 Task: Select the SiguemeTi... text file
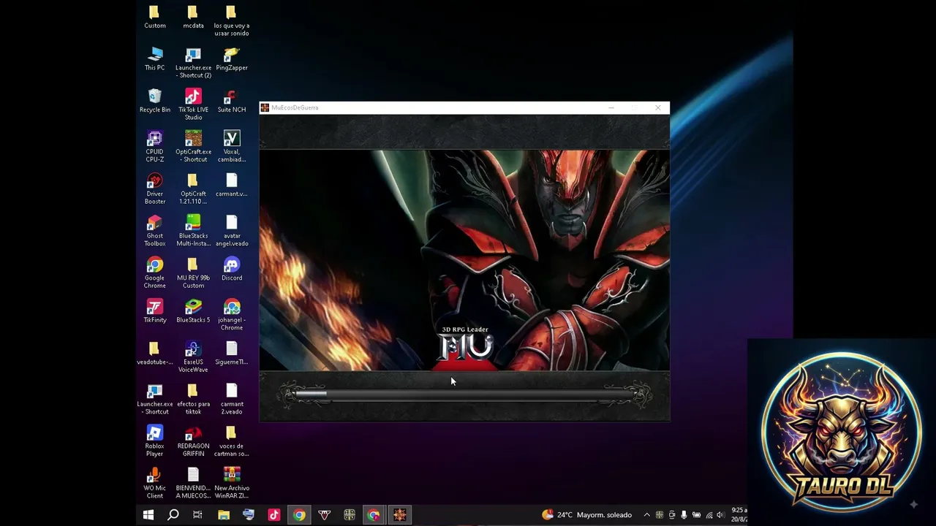click(x=231, y=354)
